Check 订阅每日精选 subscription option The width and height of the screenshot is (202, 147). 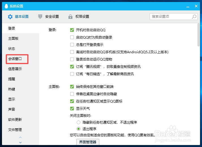[x=72, y=74]
